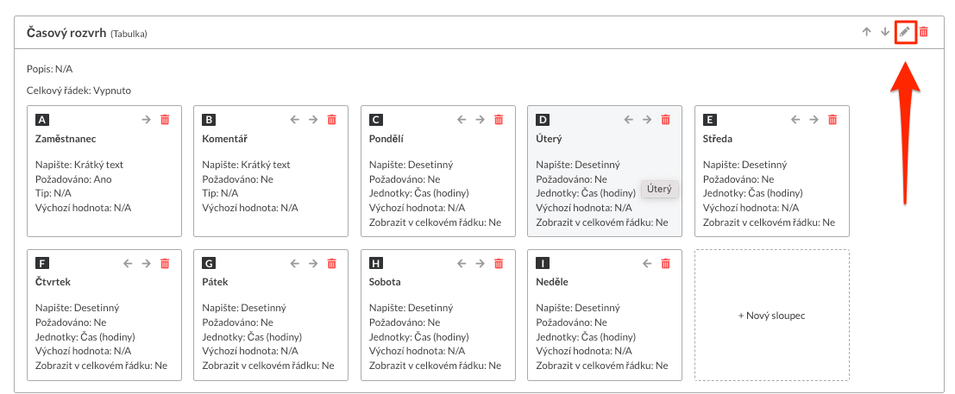Delete the Zaměstnanec column

165,120
